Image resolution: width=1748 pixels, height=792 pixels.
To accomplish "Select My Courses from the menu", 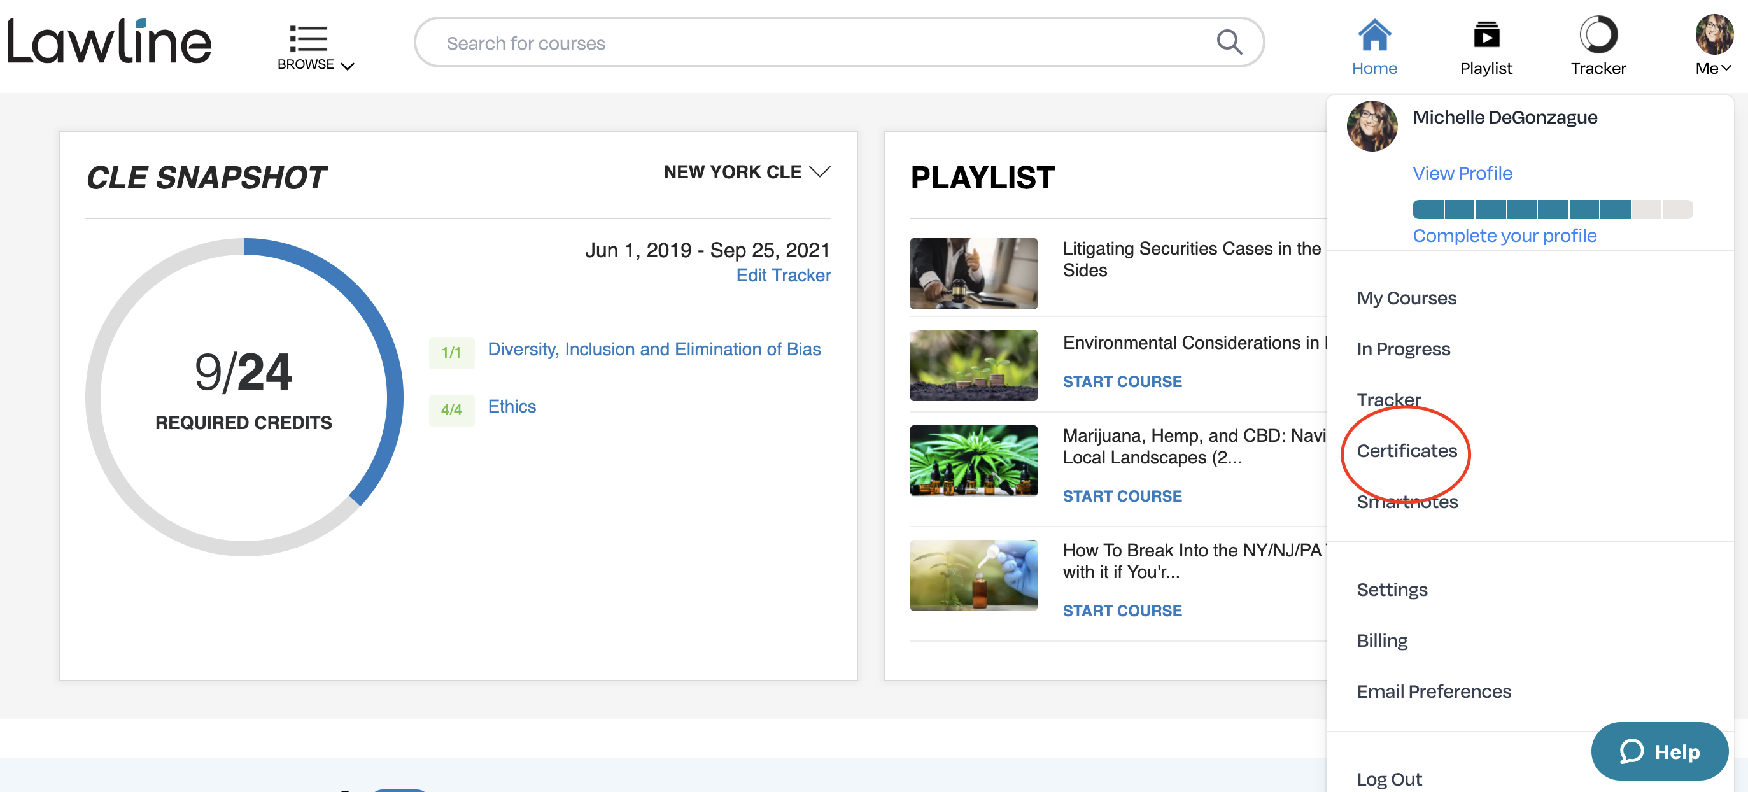I will coord(1406,298).
